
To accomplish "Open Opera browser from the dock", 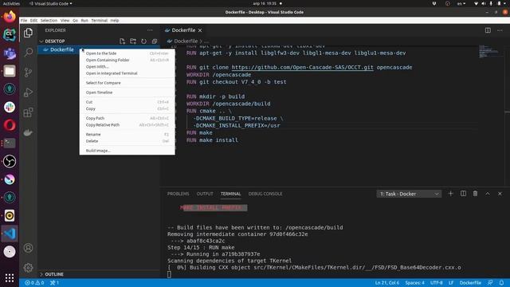I will coord(10,125).
